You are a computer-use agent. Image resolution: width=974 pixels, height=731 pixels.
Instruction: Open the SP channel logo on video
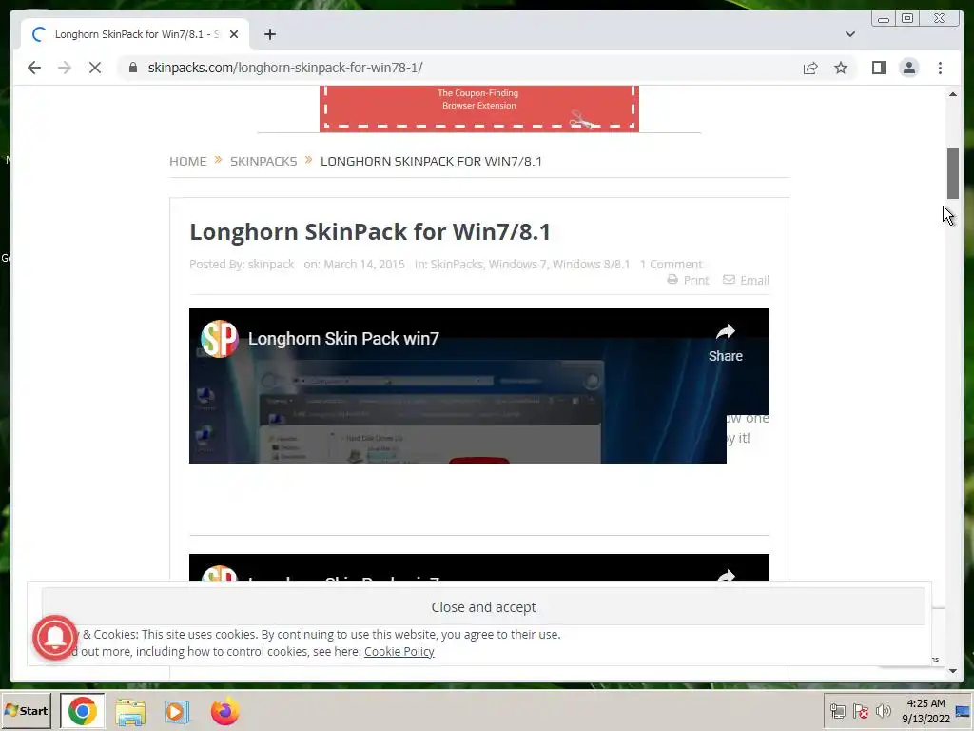coord(220,339)
